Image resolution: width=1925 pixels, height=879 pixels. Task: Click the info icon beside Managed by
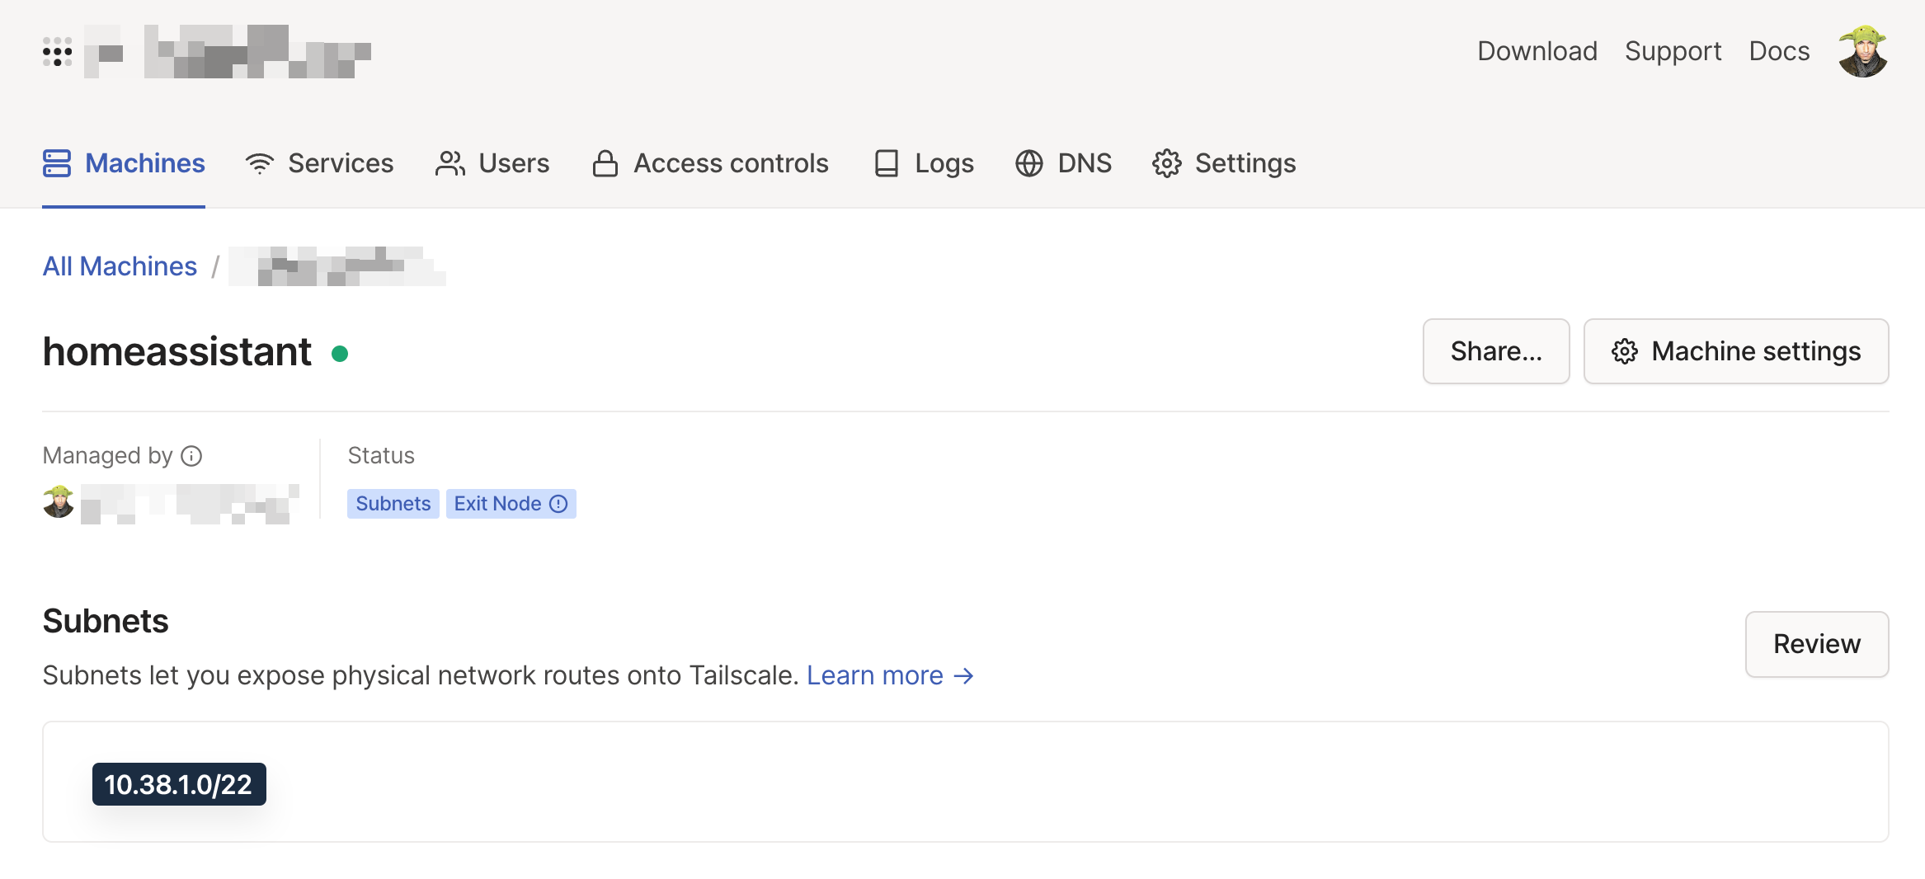click(191, 456)
